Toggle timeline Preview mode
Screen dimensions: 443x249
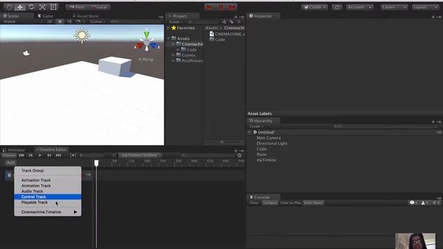[x=9, y=155]
